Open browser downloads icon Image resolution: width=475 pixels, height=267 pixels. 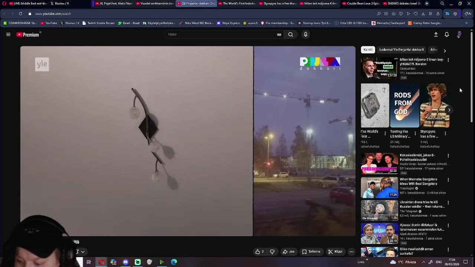point(423,14)
